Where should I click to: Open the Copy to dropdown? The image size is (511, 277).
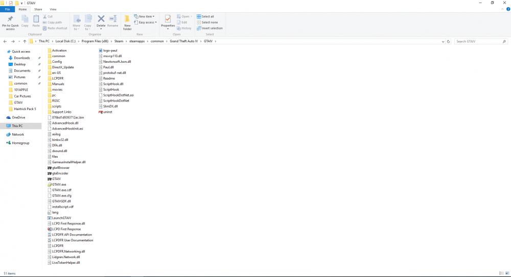[x=88, y=23]
